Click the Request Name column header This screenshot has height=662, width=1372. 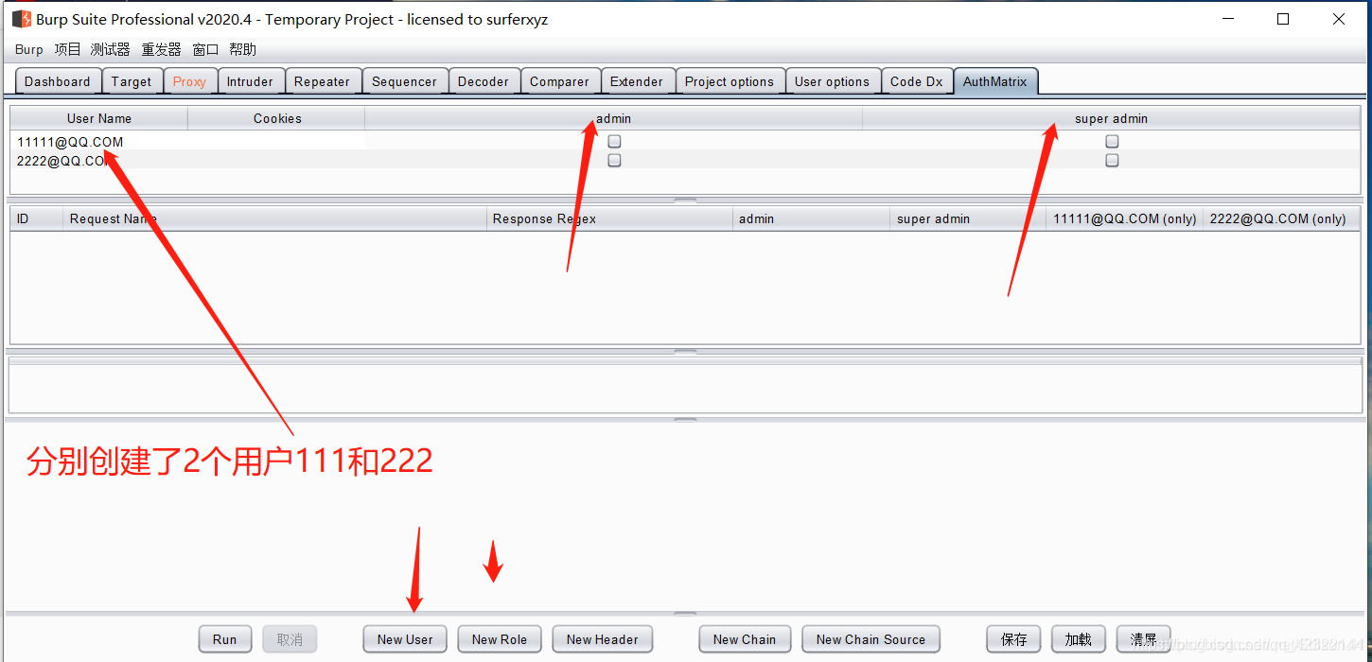point(274,218)
